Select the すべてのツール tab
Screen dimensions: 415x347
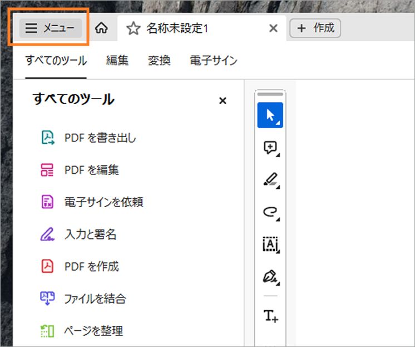(x=56, y=61)
